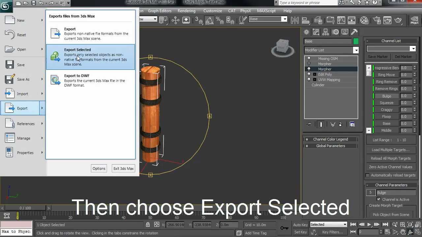Click Show End Result toggle under stack
Viewport: 422px width, 237px height.
point(321,124)
